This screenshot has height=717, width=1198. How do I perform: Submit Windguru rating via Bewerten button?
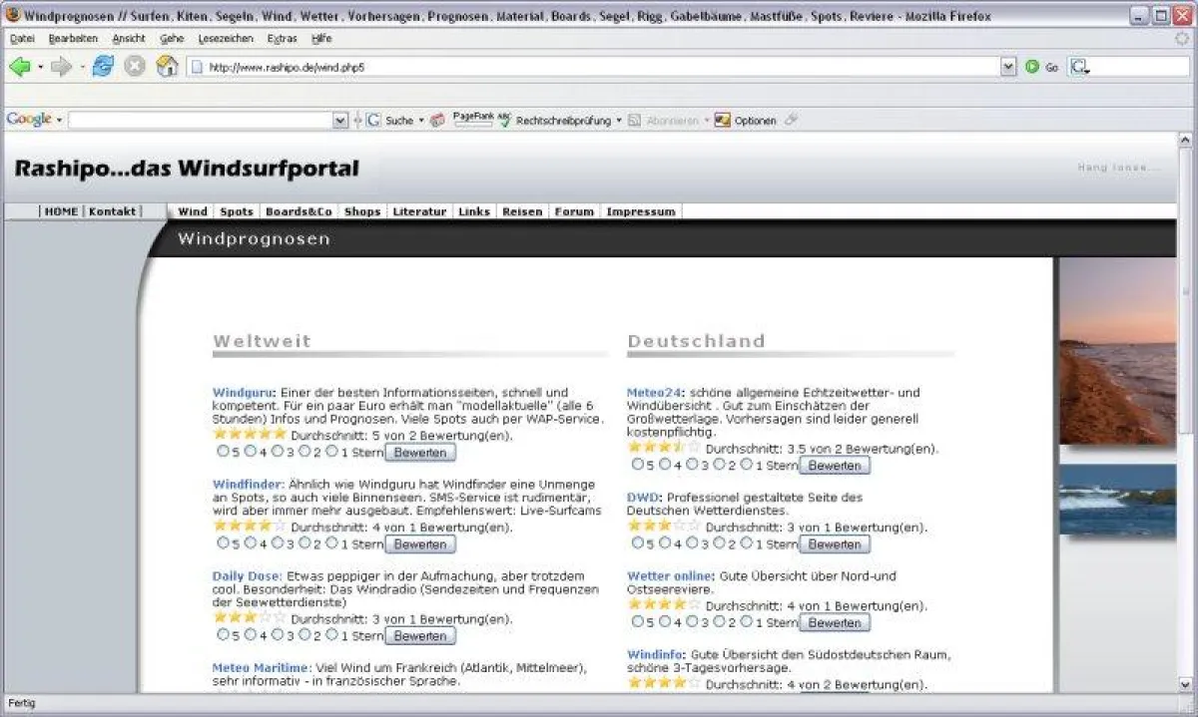(x=420, y=452)
